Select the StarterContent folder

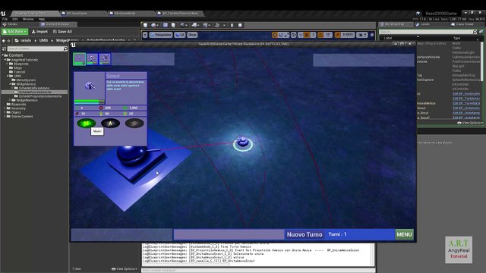[x=20, y=116]
